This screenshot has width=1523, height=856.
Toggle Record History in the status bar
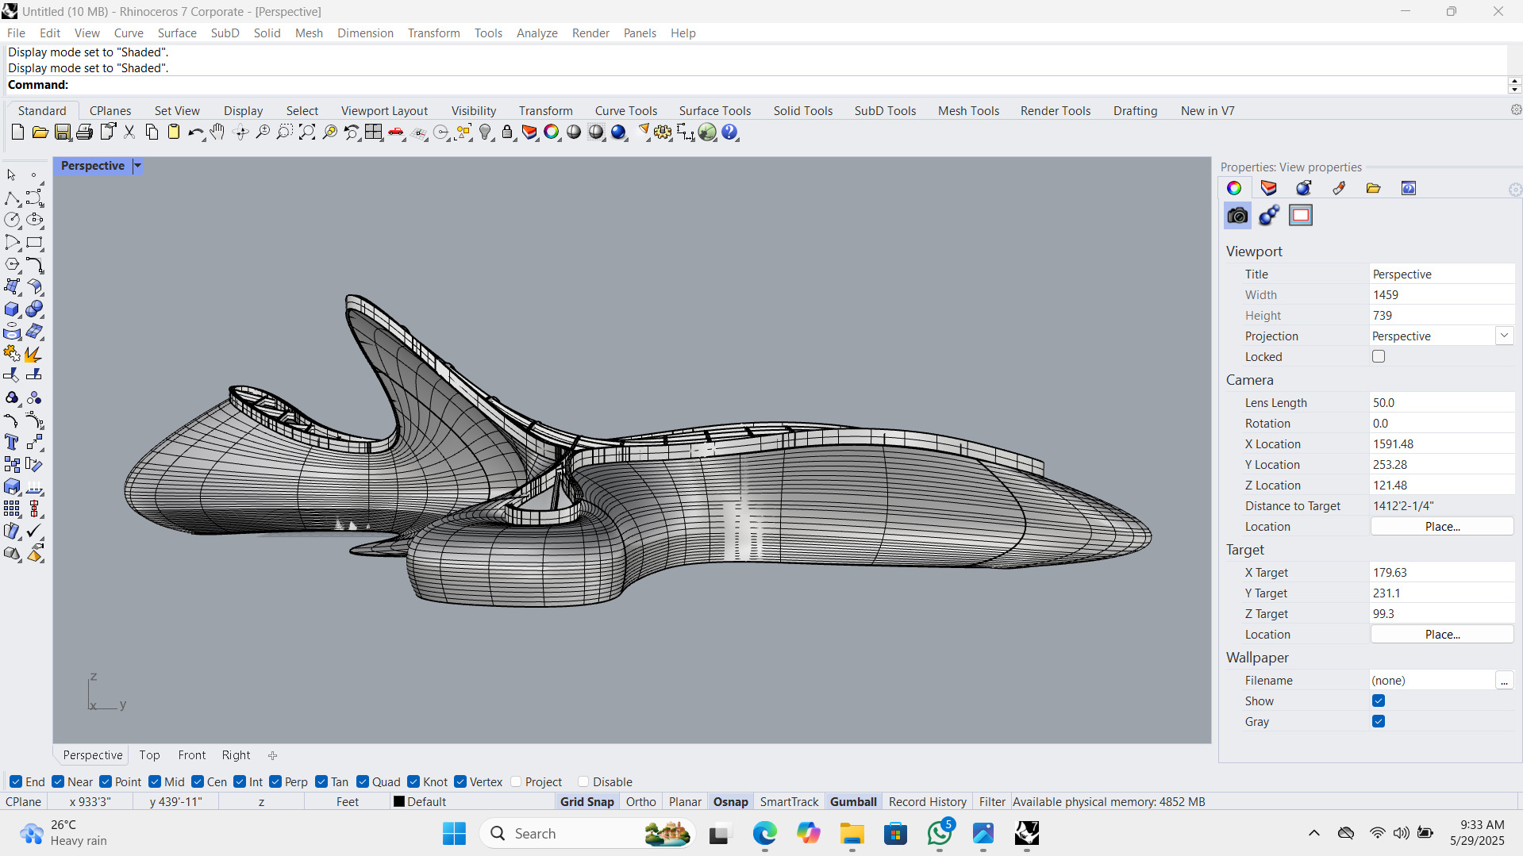pyautogui.click(x=928, y=802)
